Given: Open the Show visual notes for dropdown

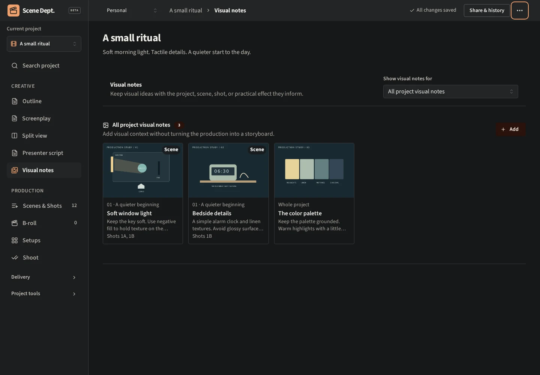Looking at the screenshot, I should pyautogui.click(x=451, y=91).
